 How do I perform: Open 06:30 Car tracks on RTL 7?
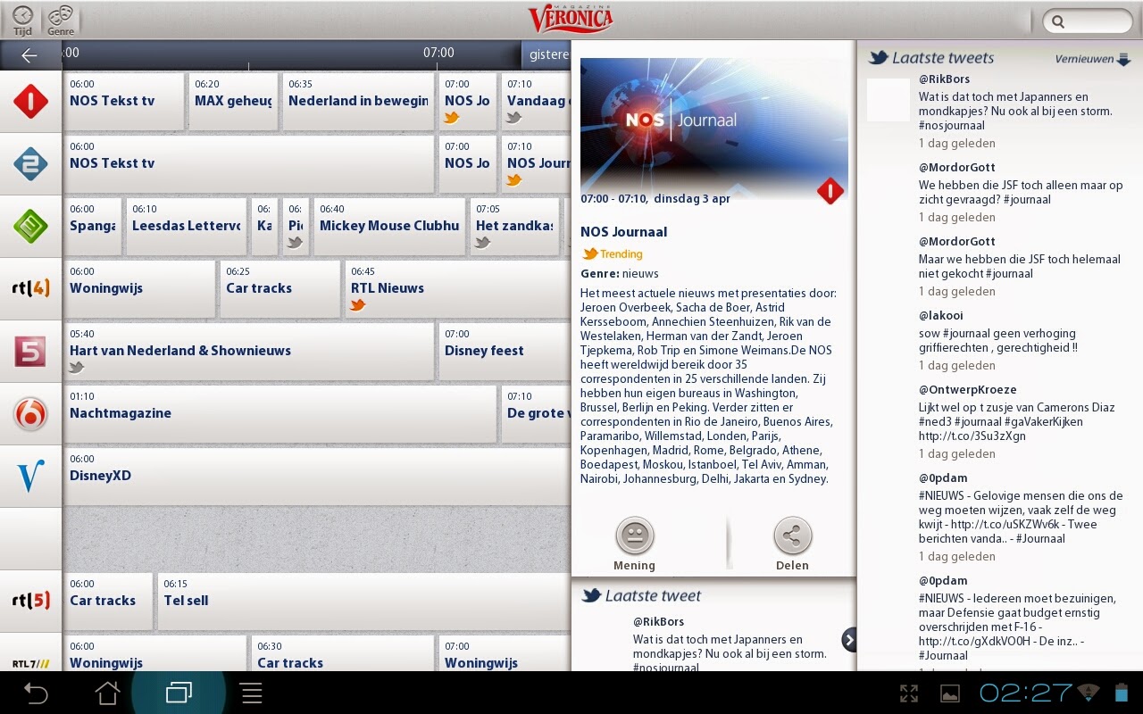[x=343, y=653]
